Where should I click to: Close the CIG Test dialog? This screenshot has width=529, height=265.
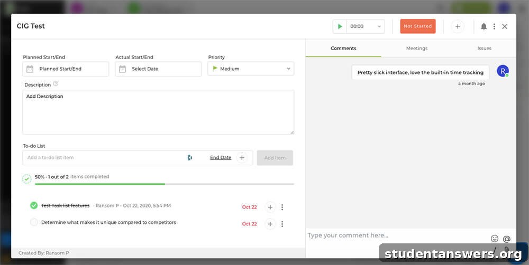point(505,26)
